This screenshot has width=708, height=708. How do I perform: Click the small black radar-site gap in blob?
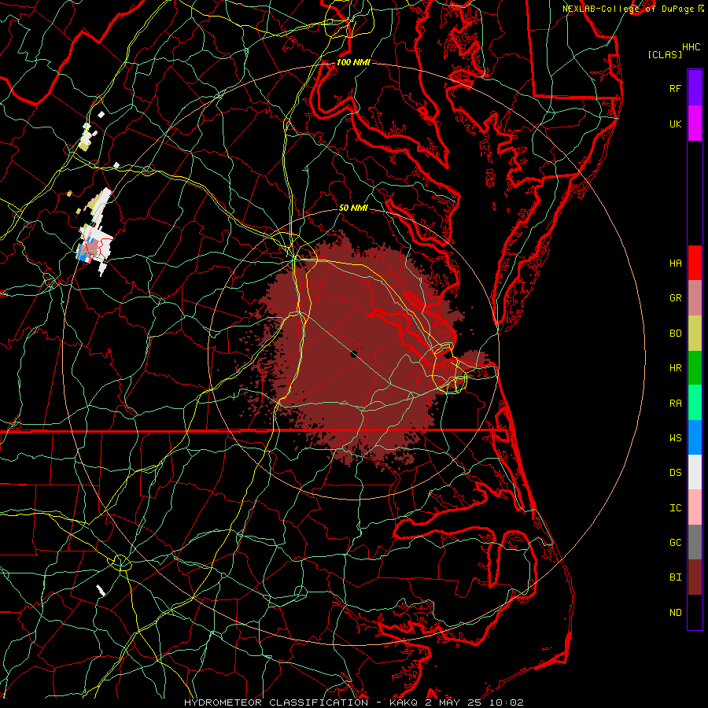[x=354, y=353]
